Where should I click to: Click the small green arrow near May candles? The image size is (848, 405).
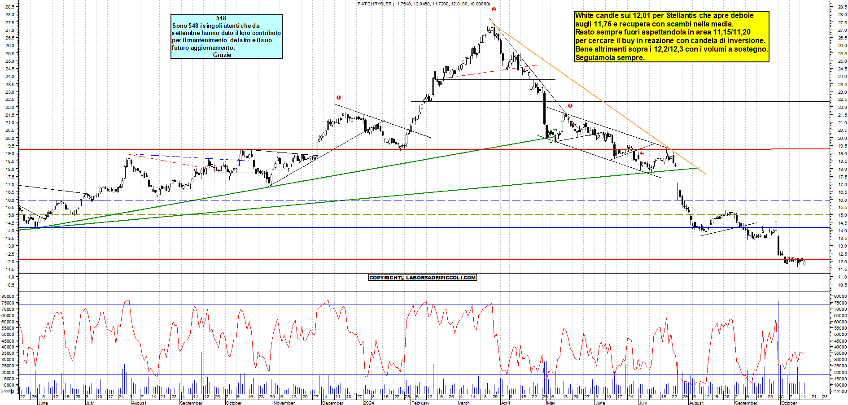point(555,130)
